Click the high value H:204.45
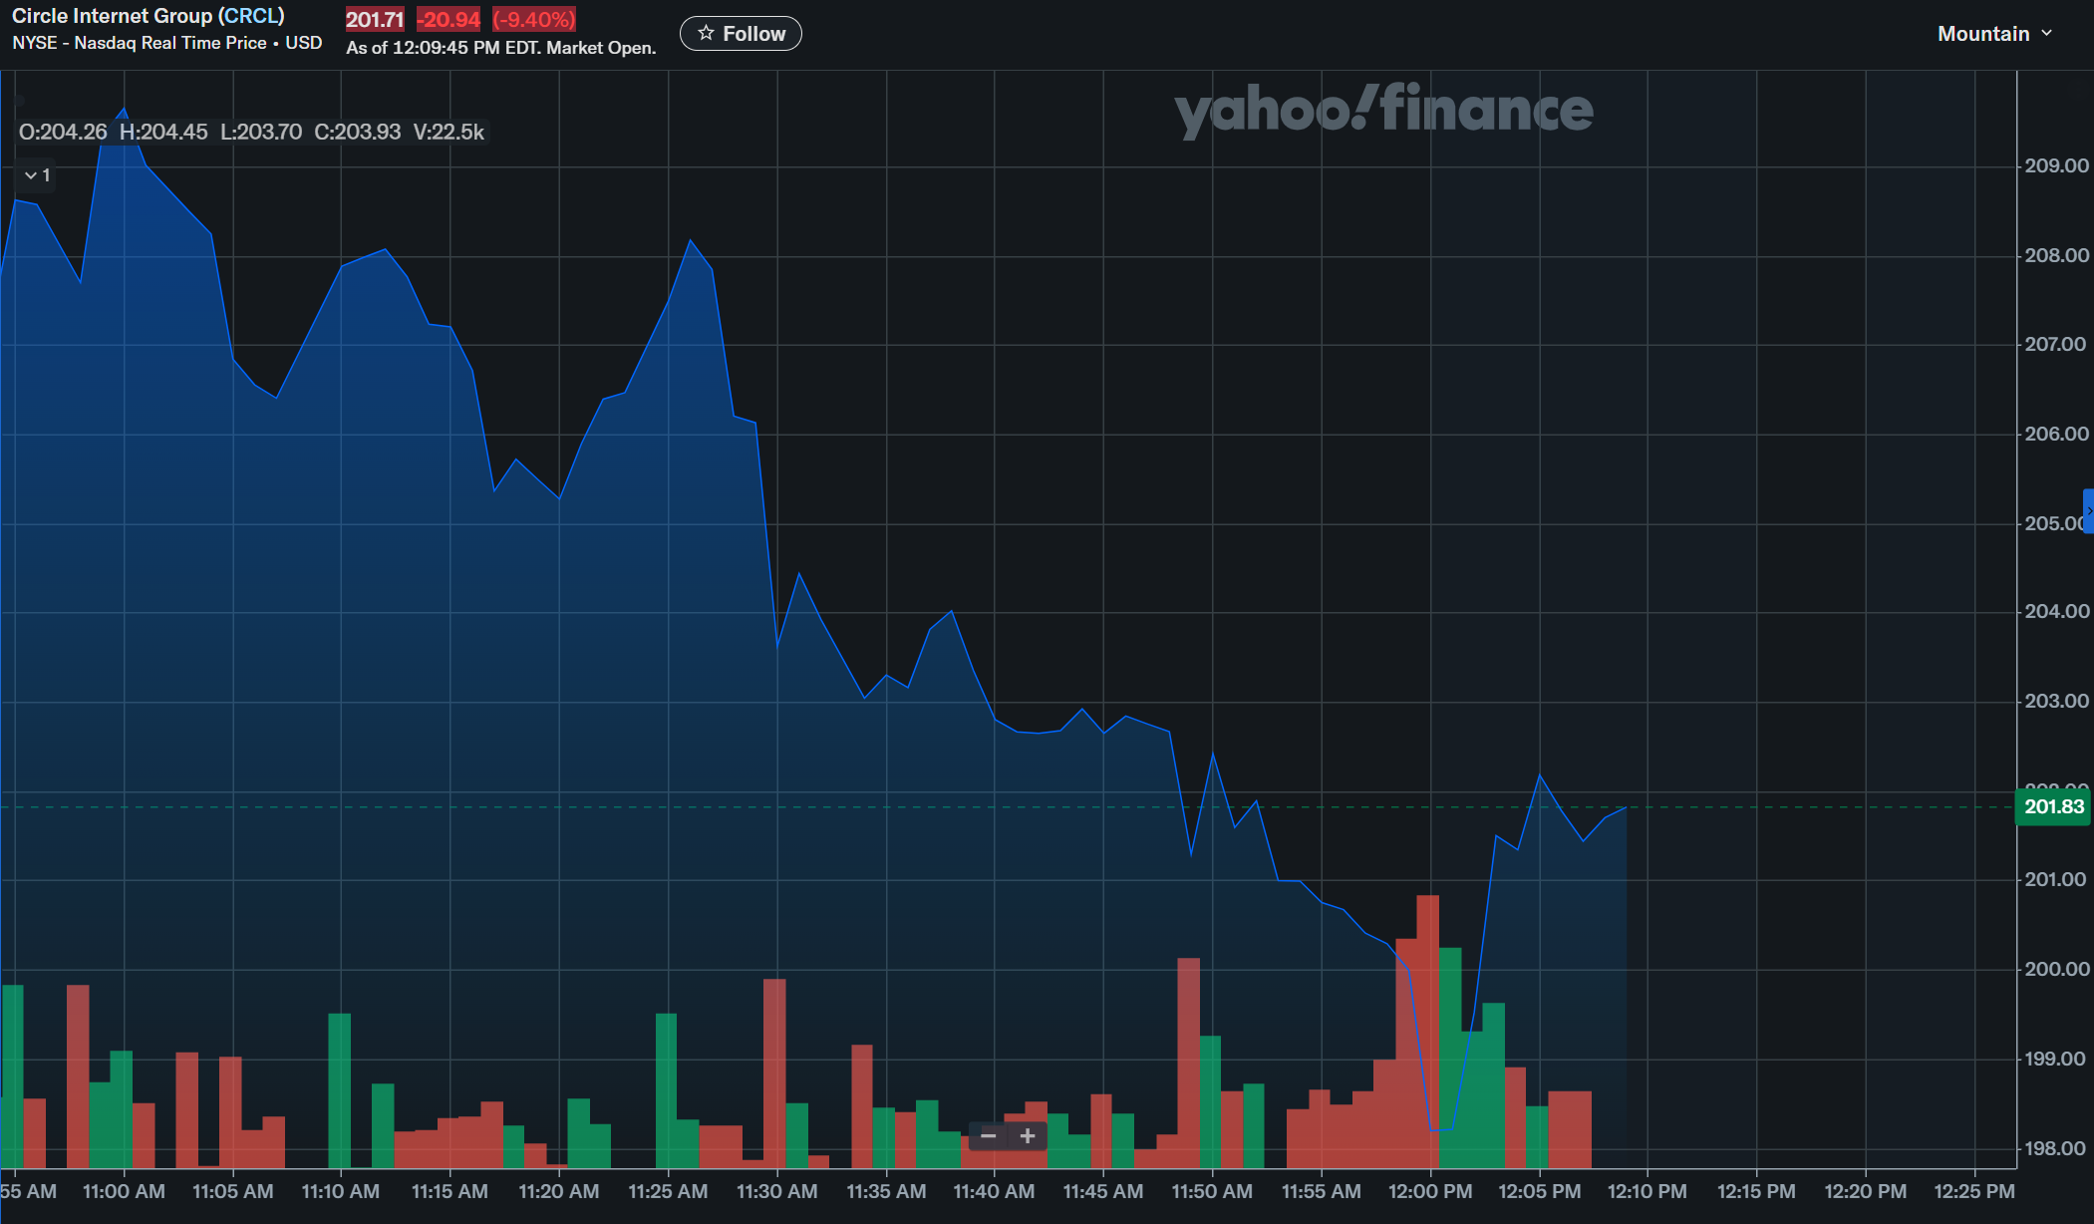This screenshot has width=2094, height=1224. [x=163, y=132]
